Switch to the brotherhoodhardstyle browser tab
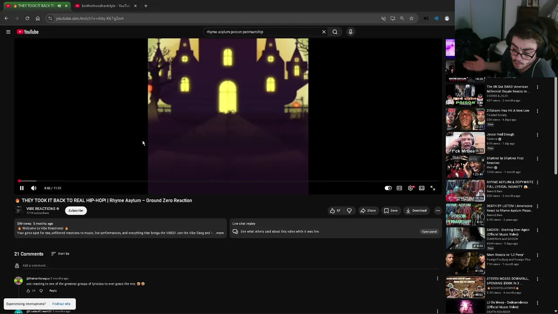The width and height of the screenshot is (558, 314). click(106, 6)
